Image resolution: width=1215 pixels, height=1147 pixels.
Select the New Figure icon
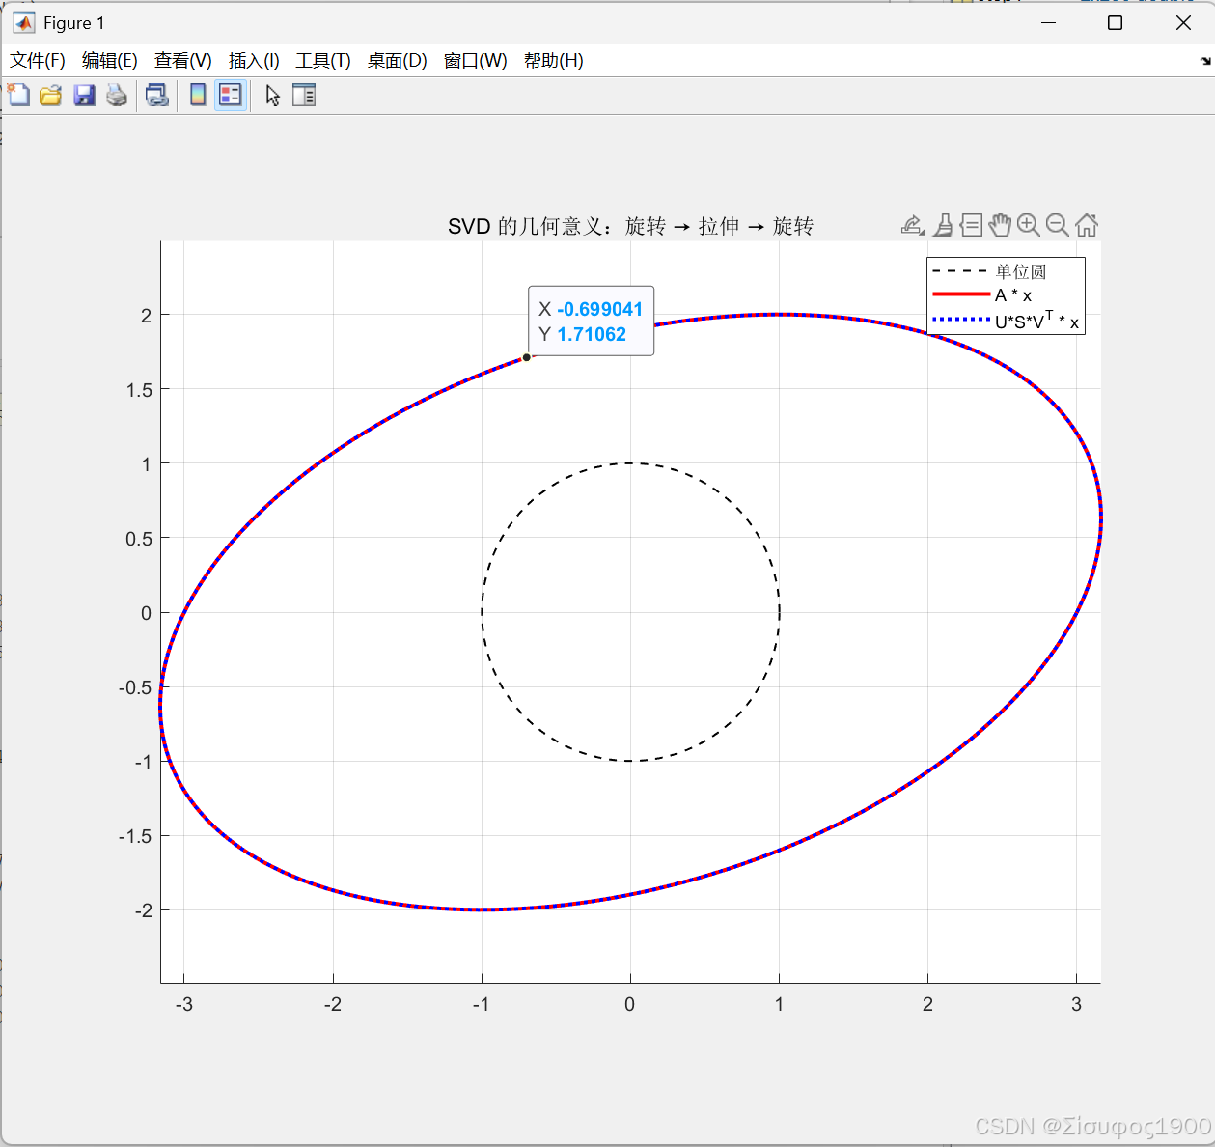click(18, 95)
